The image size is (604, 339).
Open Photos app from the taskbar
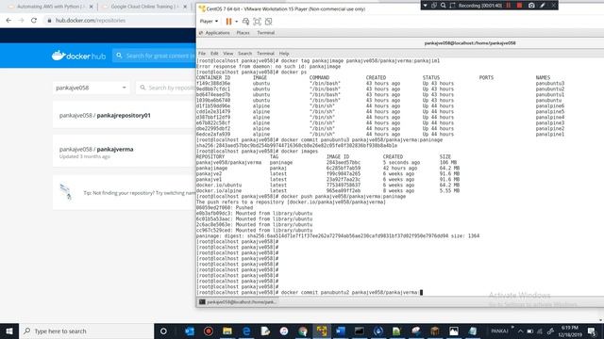[454, 331]
